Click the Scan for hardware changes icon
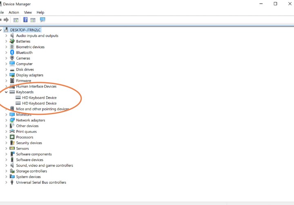This screenshot has height=205, width=294. (42, 20)
